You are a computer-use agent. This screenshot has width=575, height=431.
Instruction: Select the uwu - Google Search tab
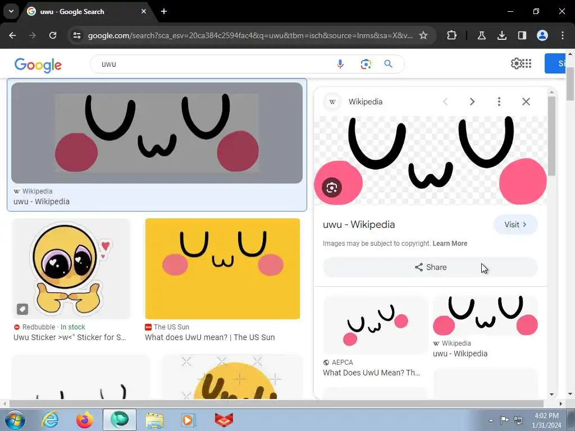[x=86, y=11]
